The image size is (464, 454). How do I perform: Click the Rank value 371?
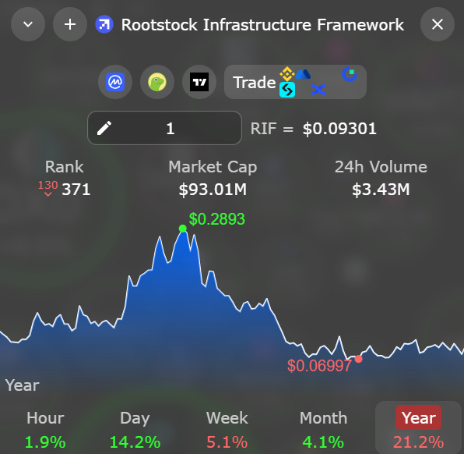point(76,190)
